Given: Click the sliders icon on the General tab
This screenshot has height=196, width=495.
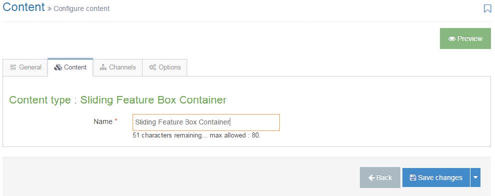Looking at the screenshot, I should click(x=13, y=67).
